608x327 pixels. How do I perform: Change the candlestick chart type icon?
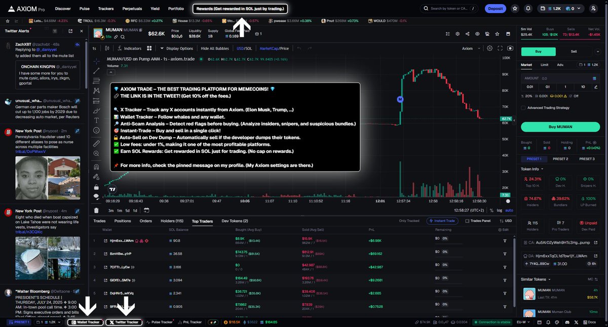click(x=107, y=48)
